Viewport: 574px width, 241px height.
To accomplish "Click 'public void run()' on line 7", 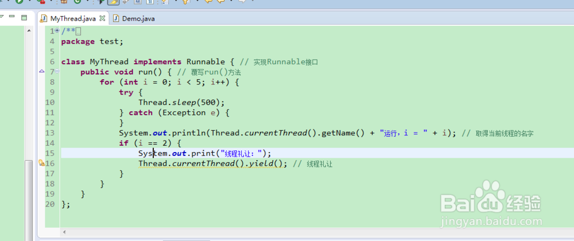I will point(122,72).
